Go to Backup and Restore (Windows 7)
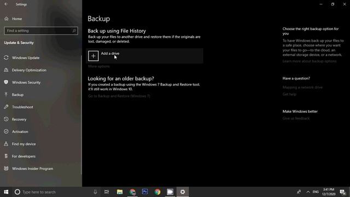The height and width of the screenshot is (197, 350). (x=119, y=96)
